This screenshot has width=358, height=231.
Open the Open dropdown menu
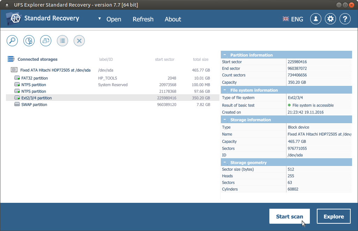click(x=110, y=19)
